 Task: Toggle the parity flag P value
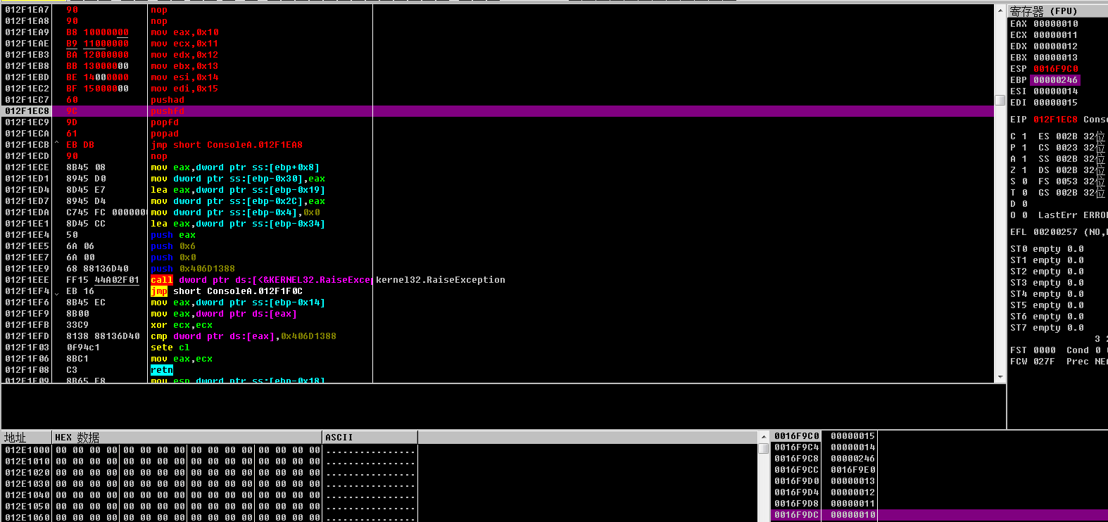pyautogui.click(x=1024, y=148)
